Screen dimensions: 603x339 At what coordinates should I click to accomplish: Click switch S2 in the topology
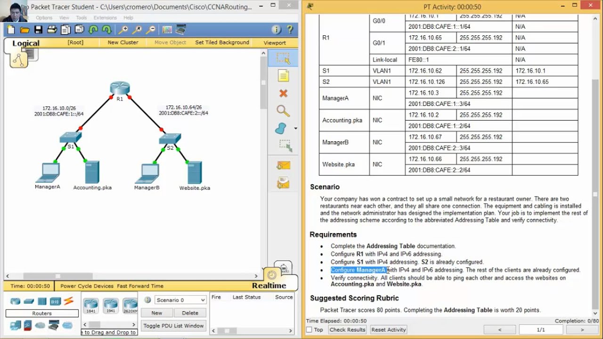click(x=170, y=139)
